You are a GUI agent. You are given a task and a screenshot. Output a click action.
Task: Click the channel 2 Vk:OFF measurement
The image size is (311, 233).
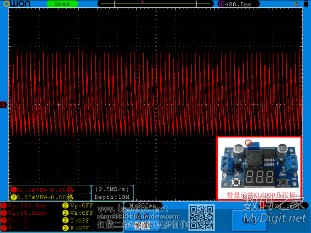tap(78, 213)
